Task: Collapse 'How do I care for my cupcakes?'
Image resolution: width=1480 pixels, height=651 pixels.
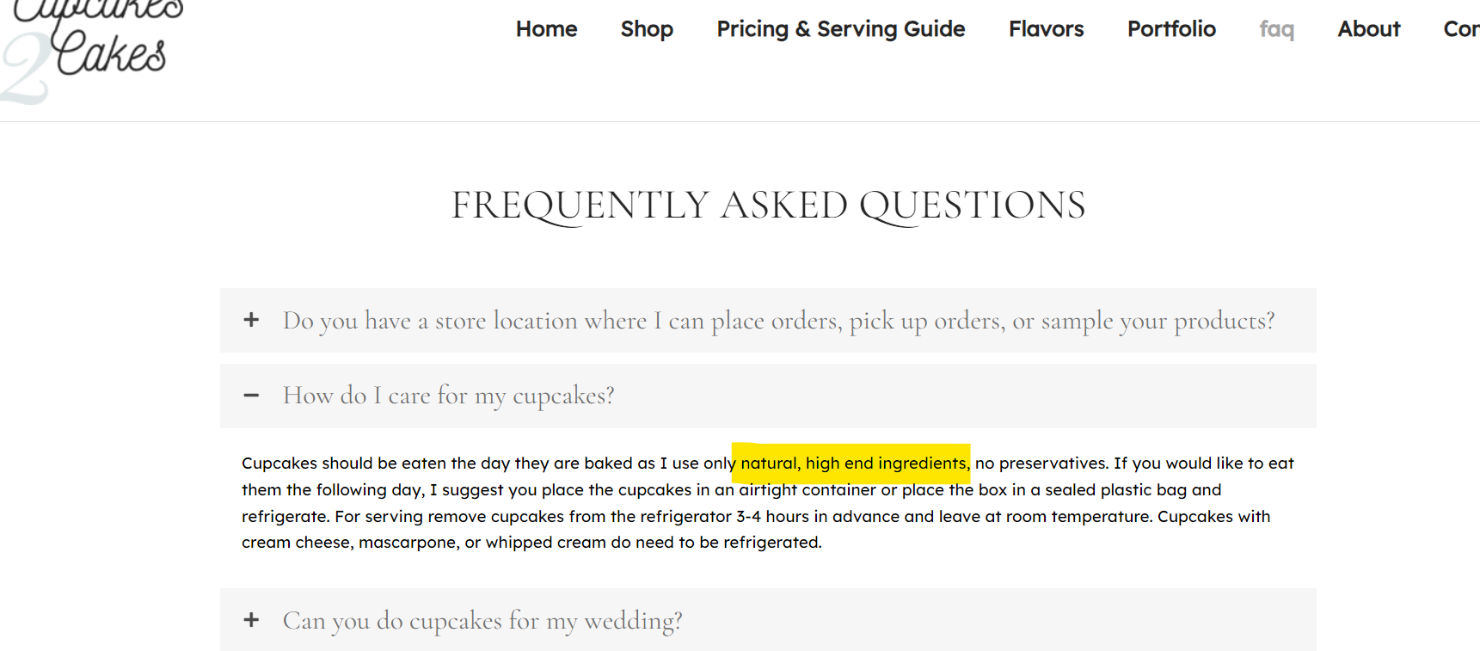Action: click(x=448, y=396)
